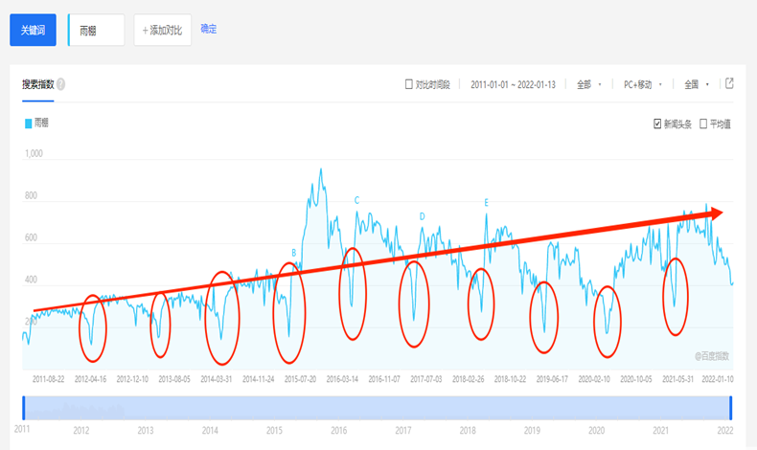This screenshot has height=450, width=757.
Task: Click news marker B on the chart
Action: point(293,253)
